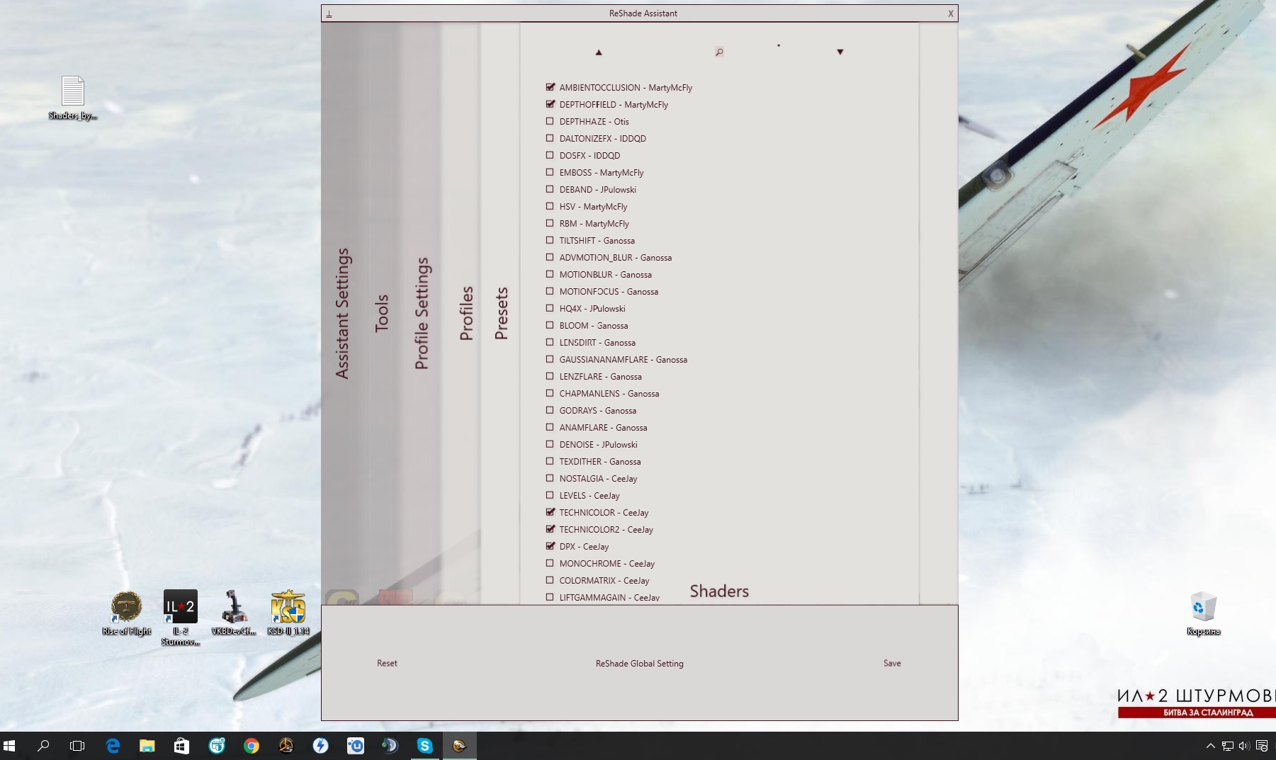
Task: Enable LENSDIRT - Ganossa checkbox
Action: click(550, 342)
